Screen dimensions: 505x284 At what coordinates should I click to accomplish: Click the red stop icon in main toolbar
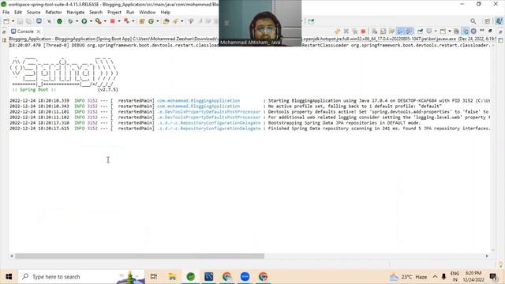(x=112, y=21)
